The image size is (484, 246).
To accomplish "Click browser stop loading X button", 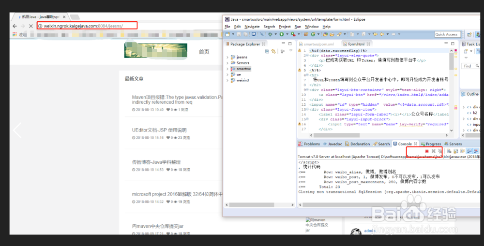I will tap(30, 26).
